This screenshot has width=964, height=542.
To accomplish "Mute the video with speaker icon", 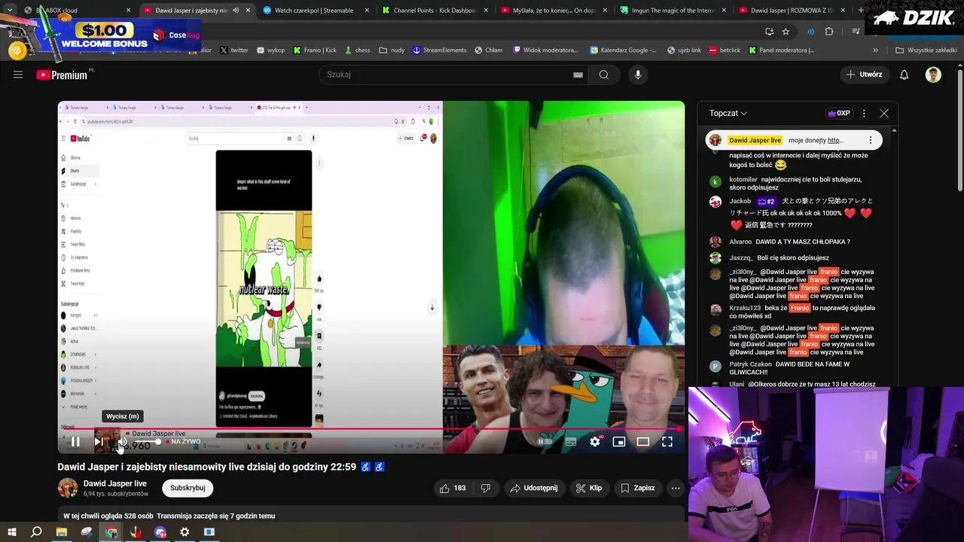I will click(x=121, y=442).
